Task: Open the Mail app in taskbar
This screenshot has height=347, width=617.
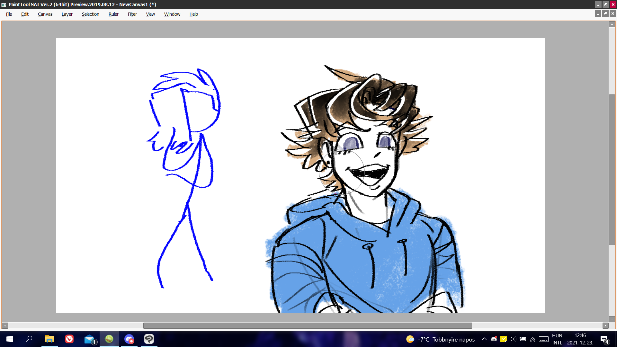Action: click(89, 339)
